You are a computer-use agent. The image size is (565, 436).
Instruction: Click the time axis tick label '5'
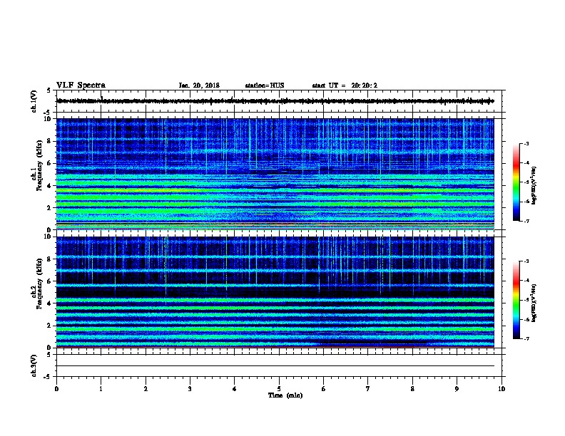(x=279, y=389)
